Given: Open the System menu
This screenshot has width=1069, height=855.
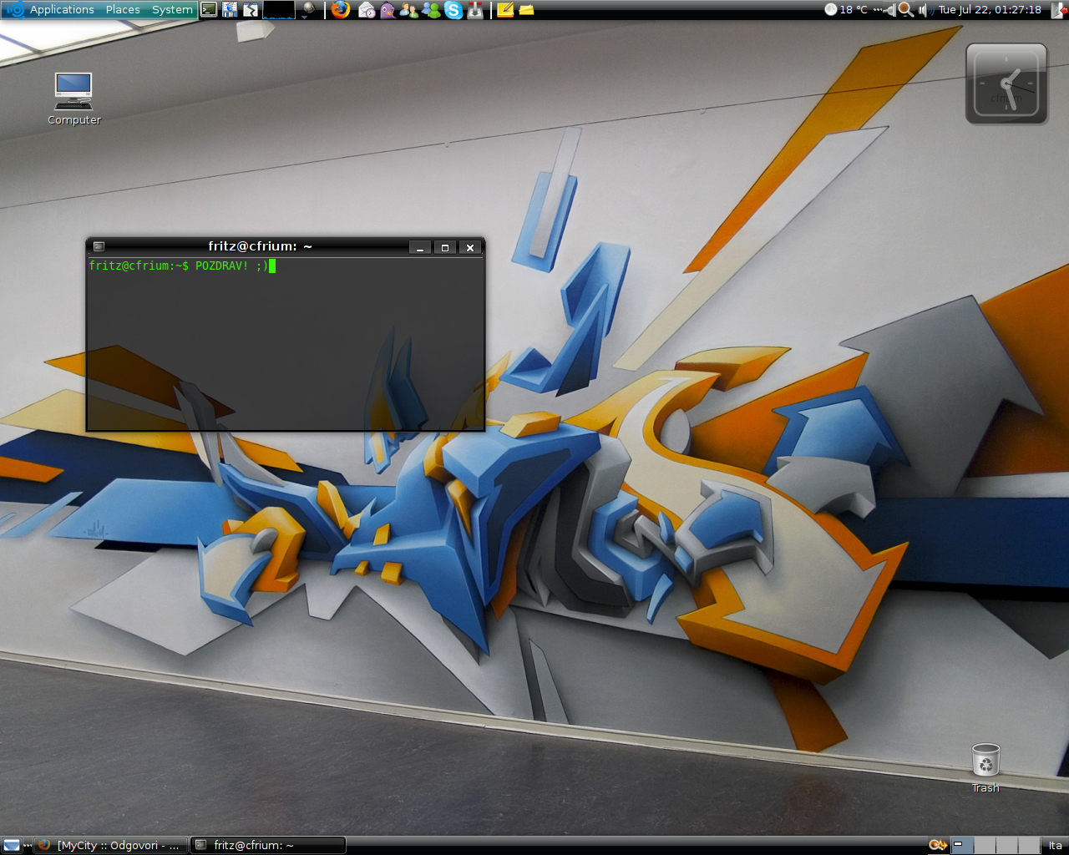Looking at the screenshot, I should (x=172, y=10).
